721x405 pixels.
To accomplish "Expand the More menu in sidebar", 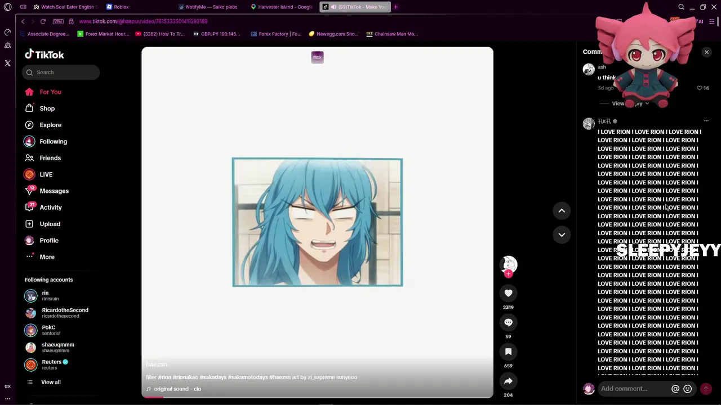I will pyautogui.click(x=39, y=257).
